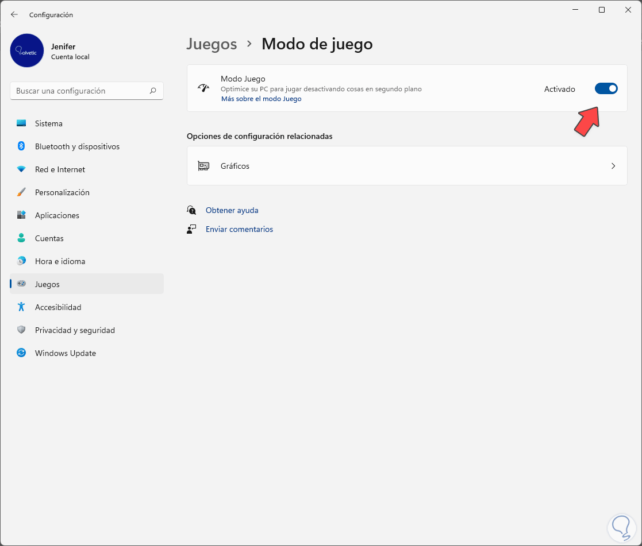The image size is (642, 546).
Task: Click the Windows Update sync icon
Action: (21, 353)
